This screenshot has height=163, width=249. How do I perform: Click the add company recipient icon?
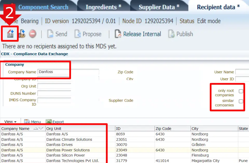click(10, 34)
